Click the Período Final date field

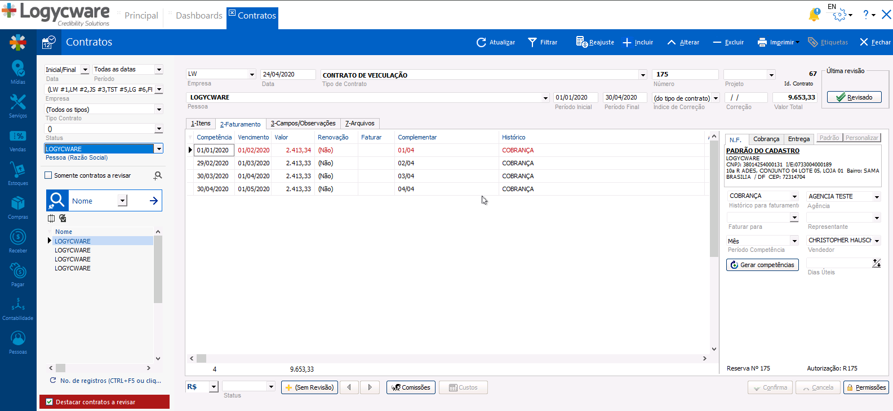coord(625,97)
